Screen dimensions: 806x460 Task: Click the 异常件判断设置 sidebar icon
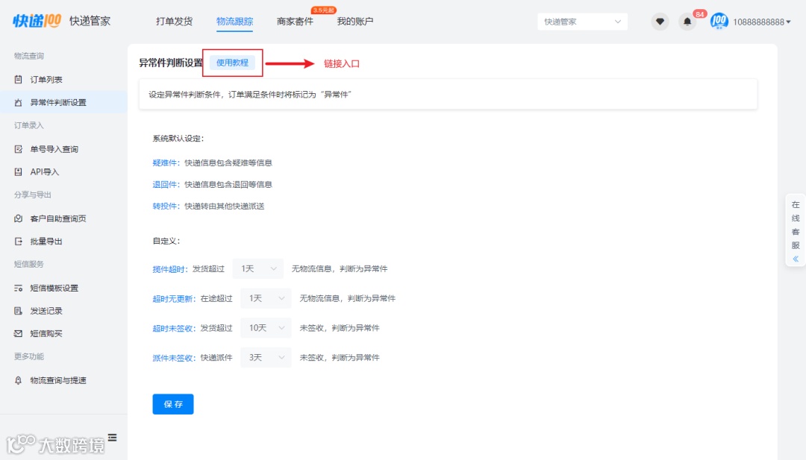click(x=19, y=102)
